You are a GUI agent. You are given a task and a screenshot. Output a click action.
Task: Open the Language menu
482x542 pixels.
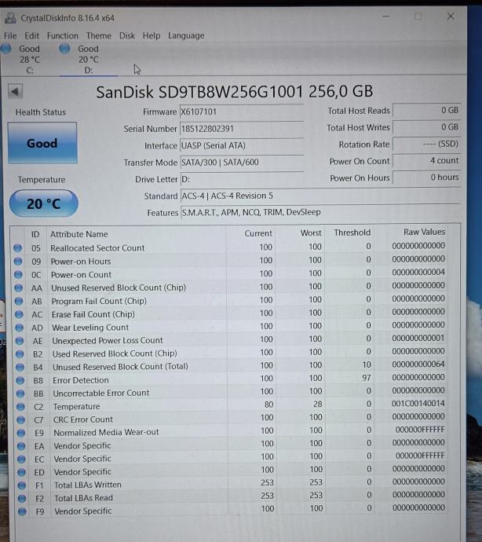click(x=186, y=35)
